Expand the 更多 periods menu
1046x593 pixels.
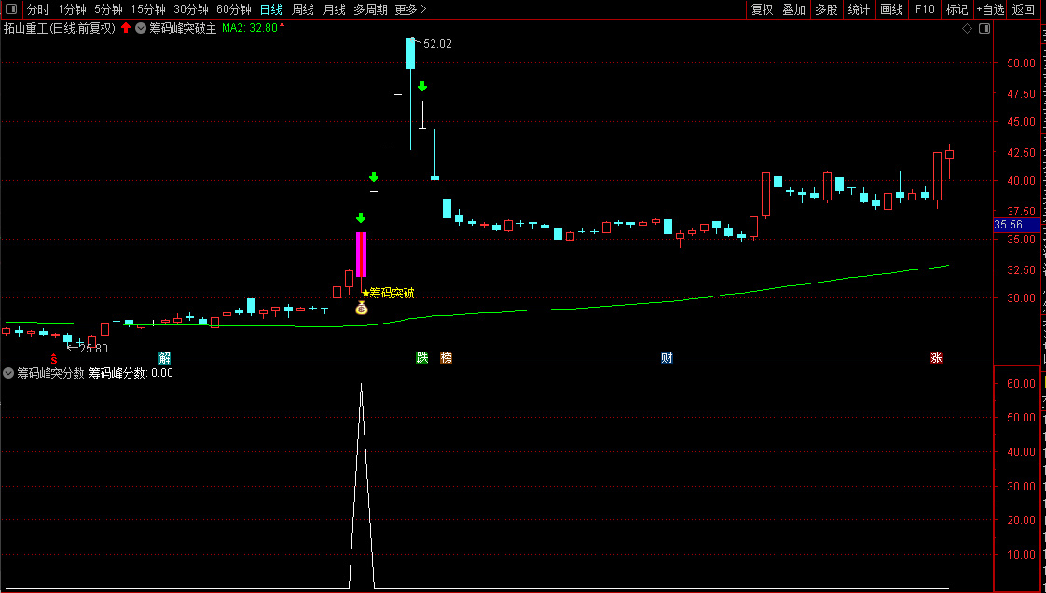pyautogui.click(x=410, y=9)
